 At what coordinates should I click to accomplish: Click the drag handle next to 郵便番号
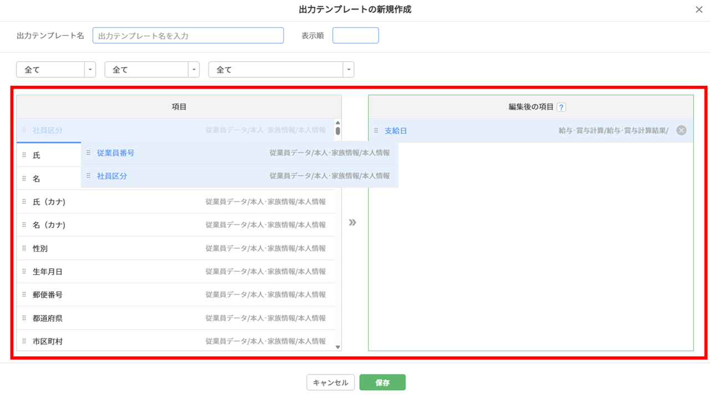24,295
